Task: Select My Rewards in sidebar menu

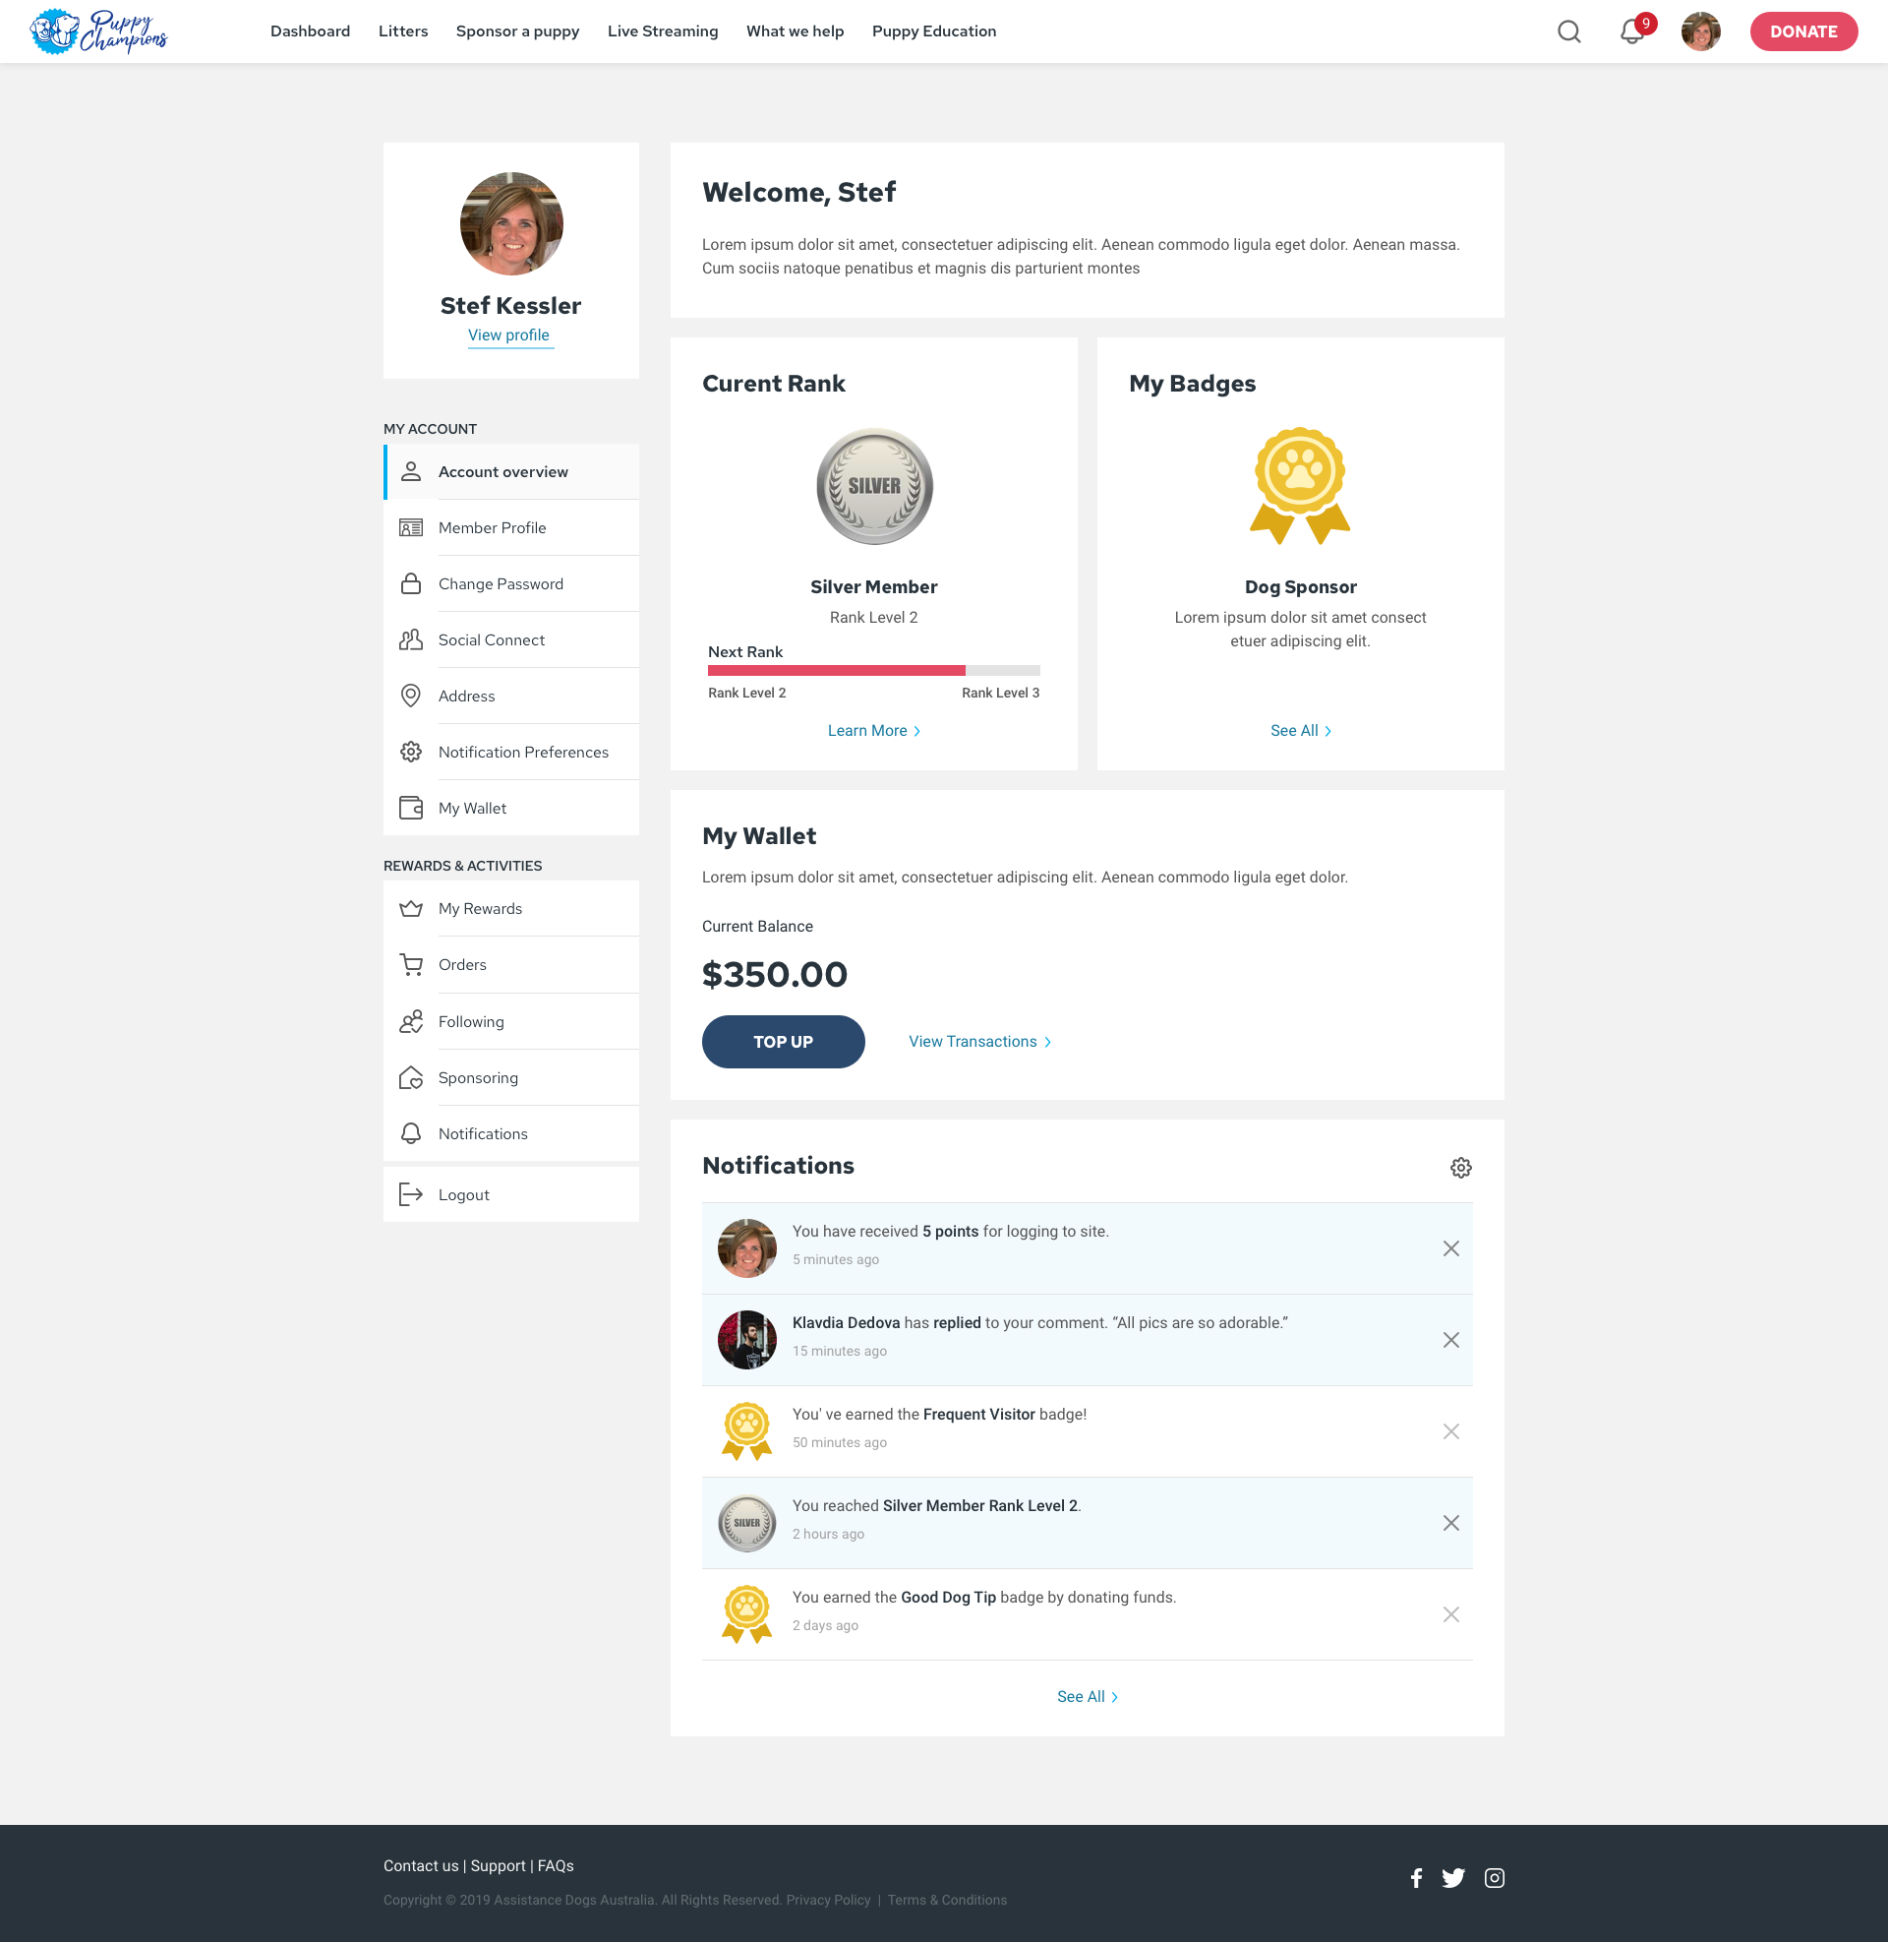Action: tap(480, 908)
